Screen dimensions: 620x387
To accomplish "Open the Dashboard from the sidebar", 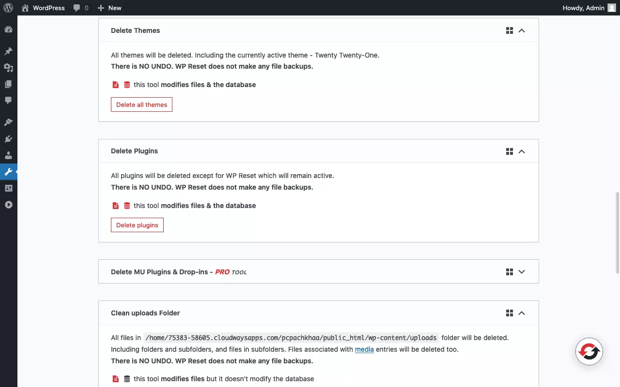I will coord(8,30).
